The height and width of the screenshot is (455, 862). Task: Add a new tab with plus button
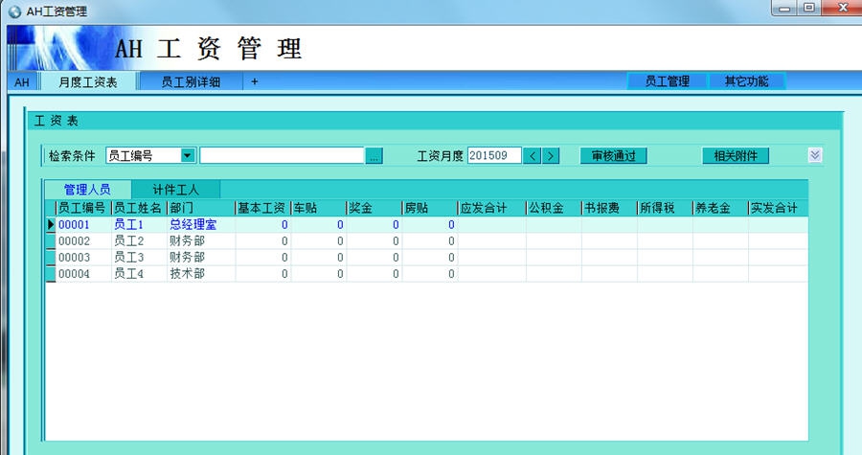254,81
